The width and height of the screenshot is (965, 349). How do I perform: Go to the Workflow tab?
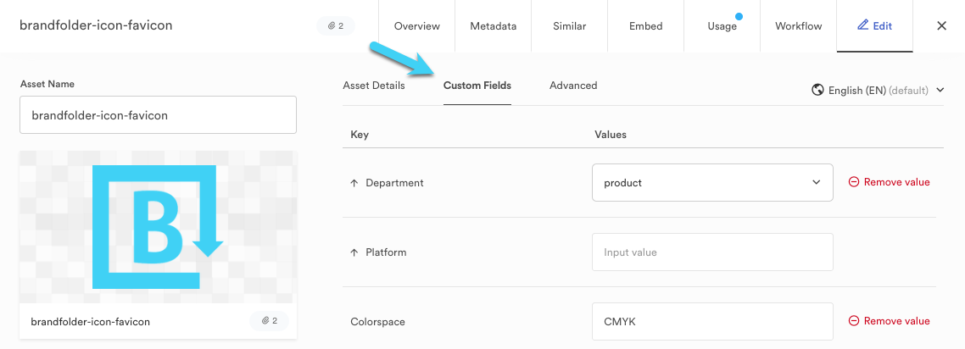(x=798, y=26)
